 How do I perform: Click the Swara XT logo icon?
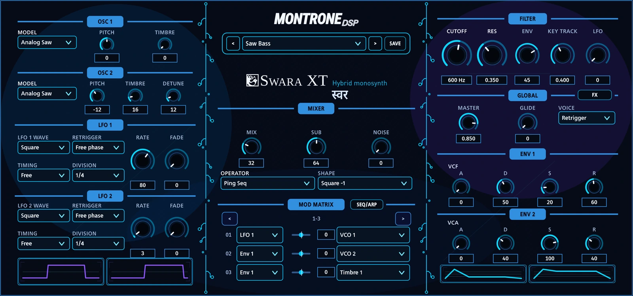(x=252, y=80)
